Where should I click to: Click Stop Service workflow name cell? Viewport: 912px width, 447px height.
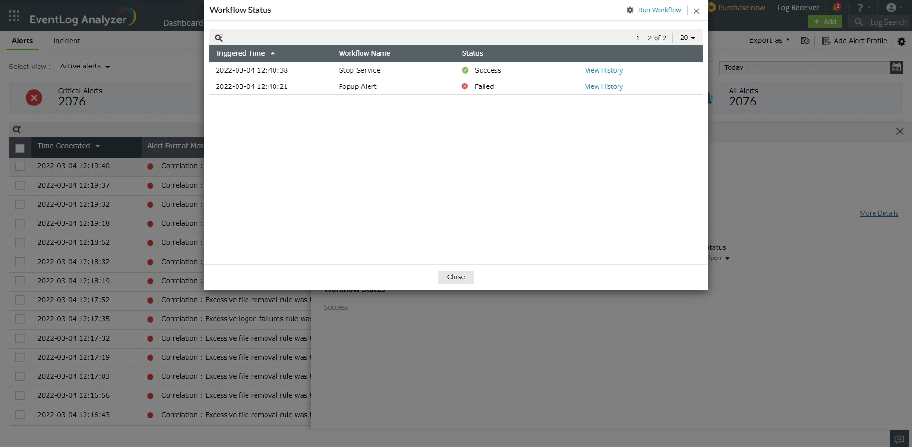pos(360,70)
